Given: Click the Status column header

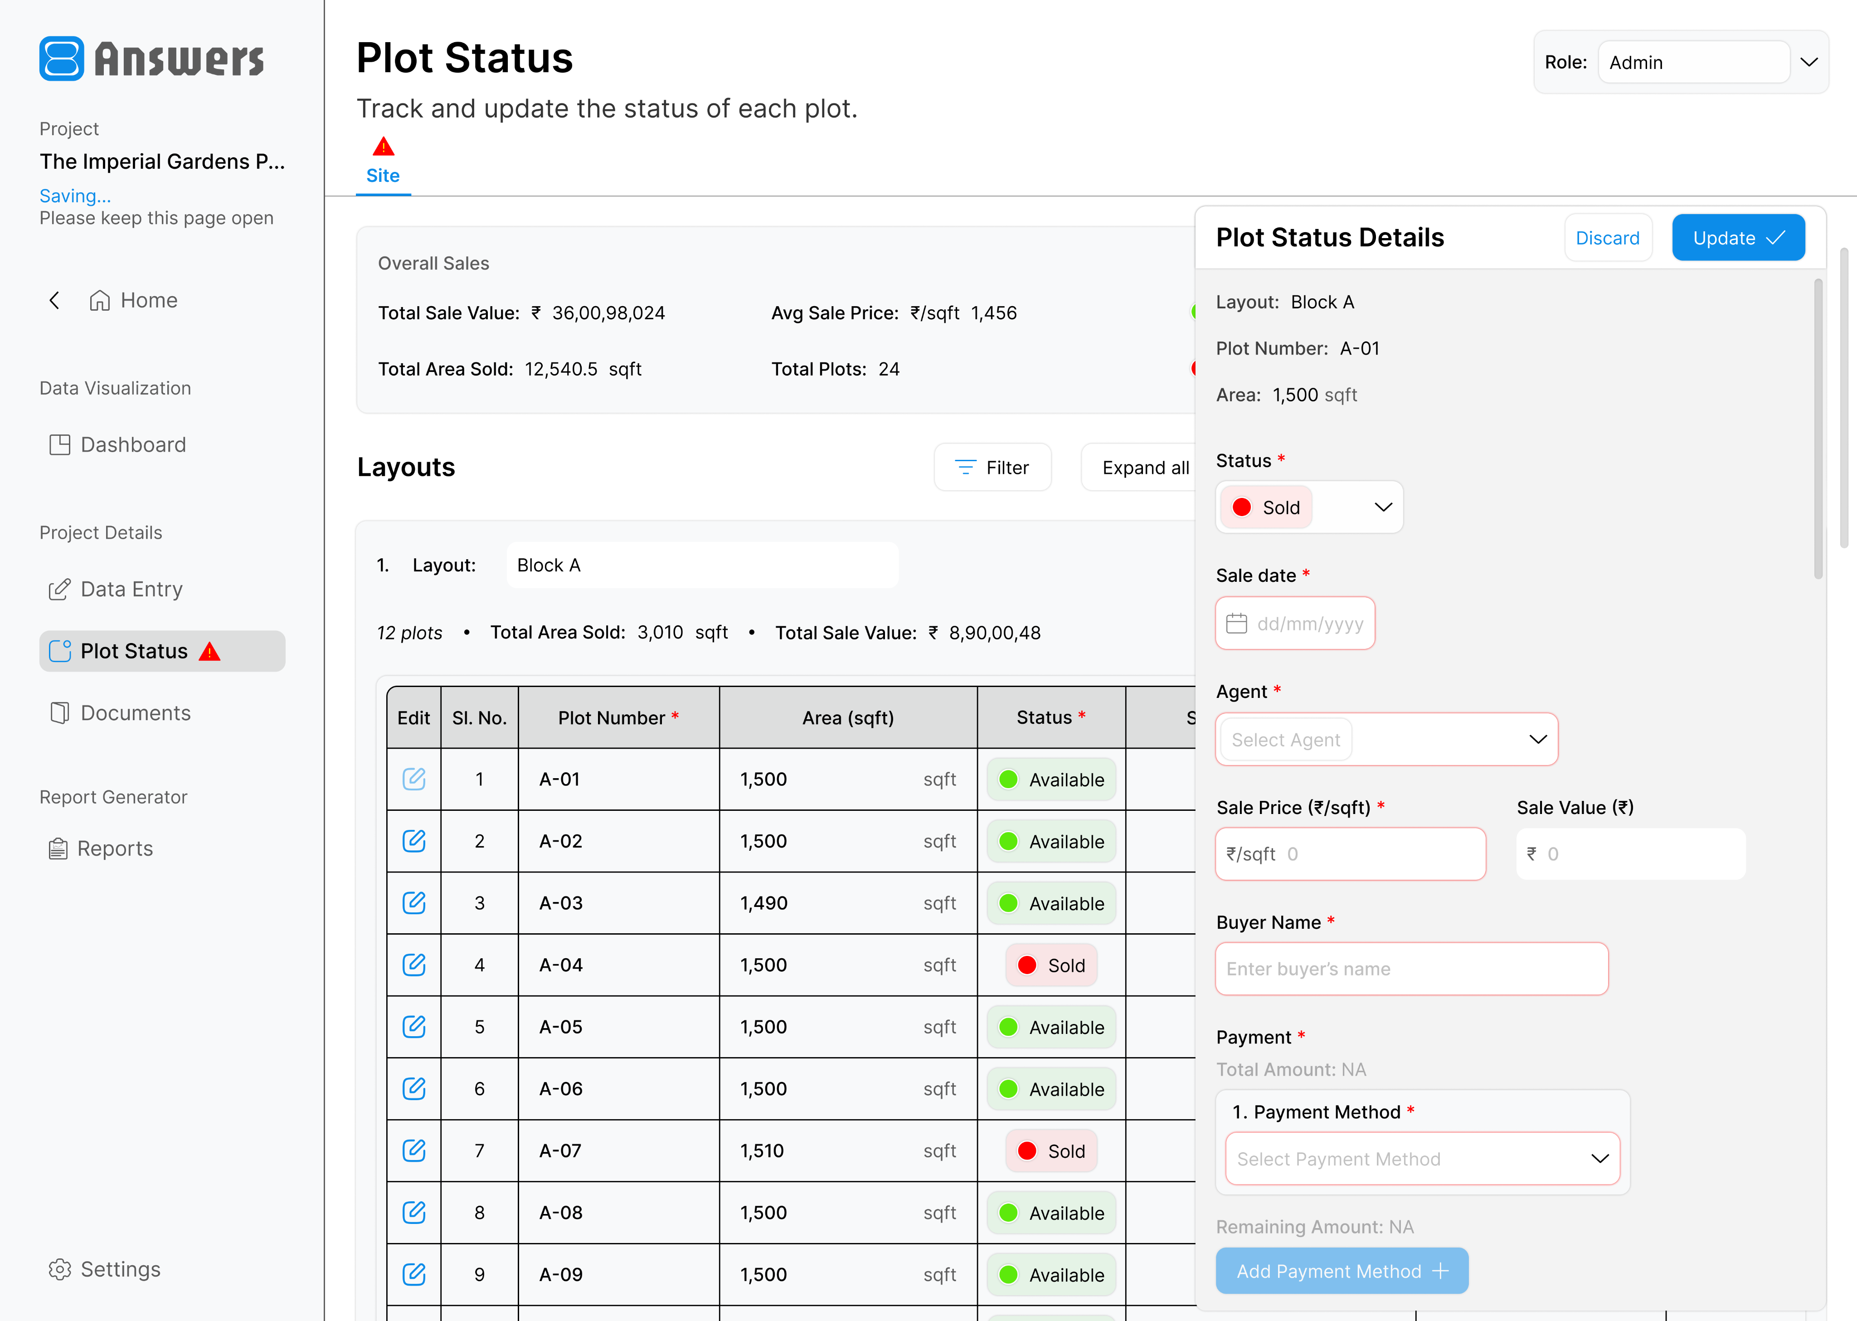Looking at the screenshot, I should tap(1051, 717).
